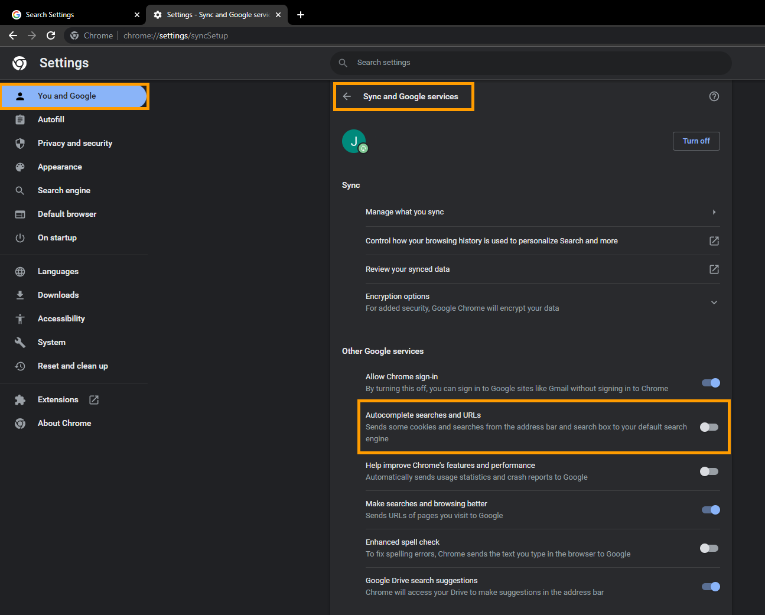Click the browser forward arrow icon

tap(32, 35)
